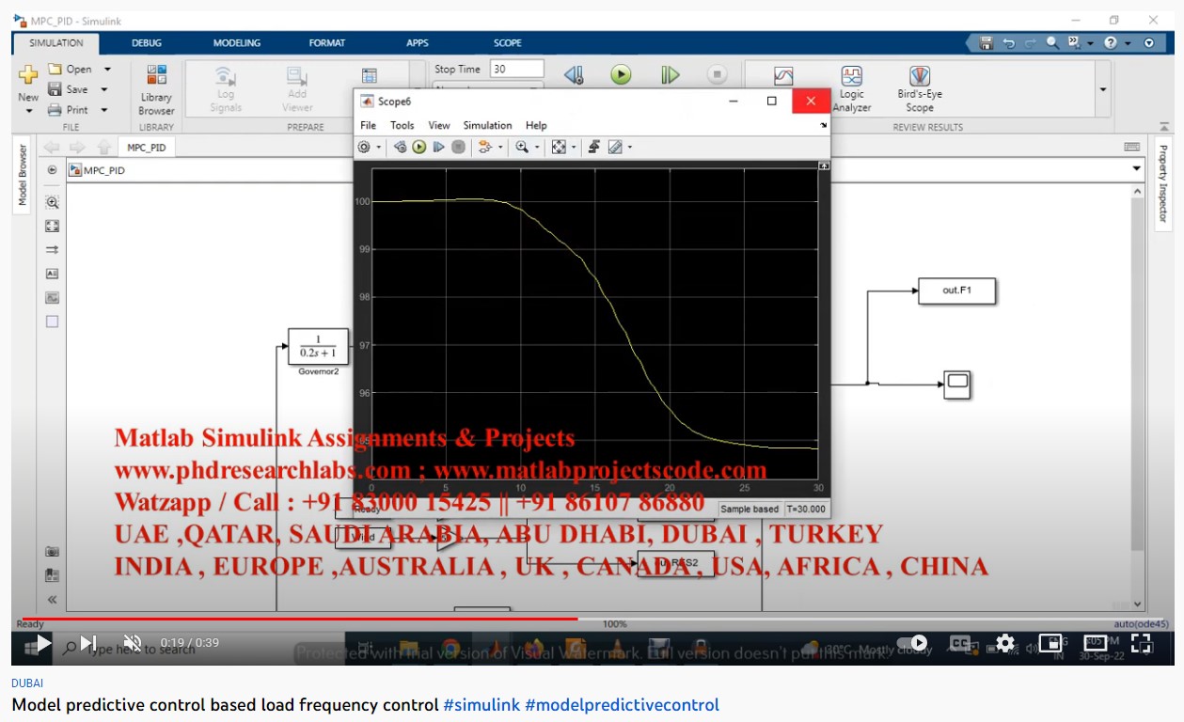Open dropdown beside Scope6 gear icon
1184x722 pixels.
[379, 148]
